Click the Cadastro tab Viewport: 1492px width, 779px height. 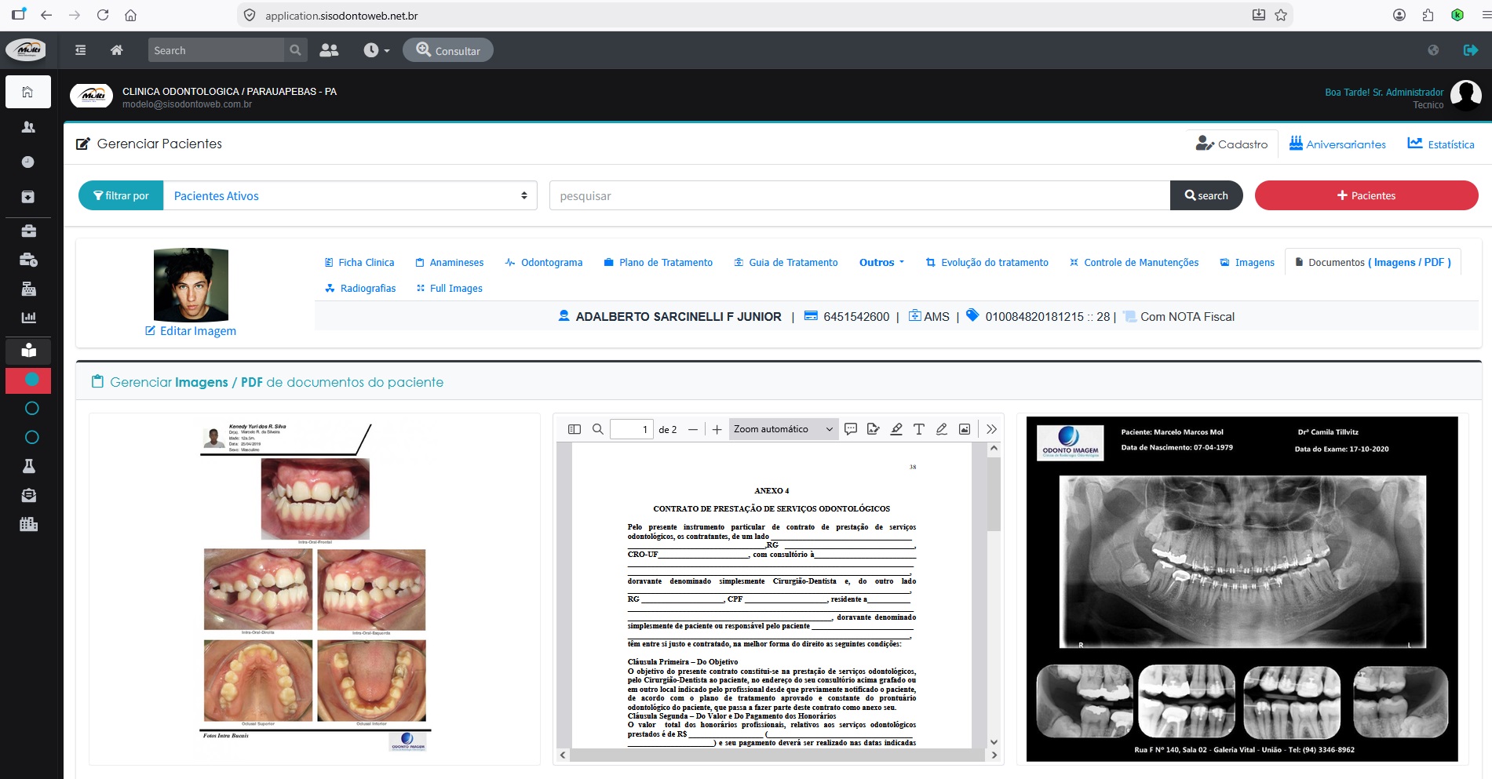point(1231,144)
